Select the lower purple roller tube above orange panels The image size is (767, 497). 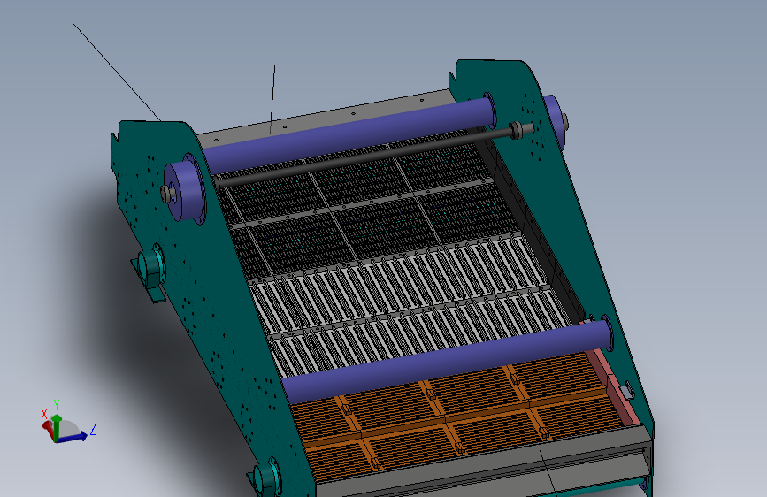(447, 360)
